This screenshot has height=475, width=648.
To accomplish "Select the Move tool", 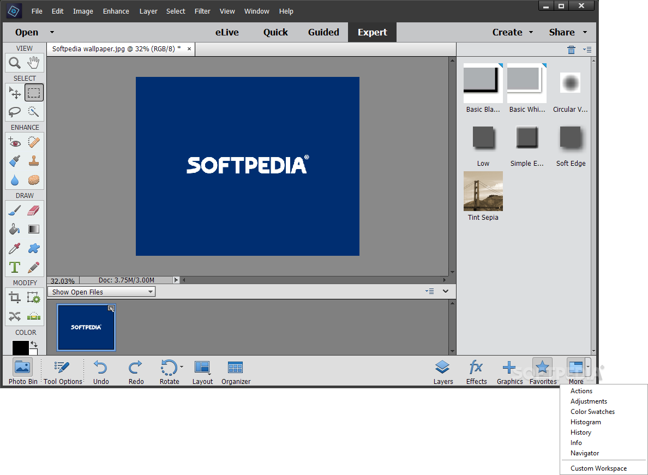I will click(15, 93).
